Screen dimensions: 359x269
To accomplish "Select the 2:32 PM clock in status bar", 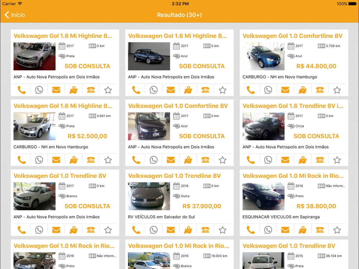I will tap(180, 4).
